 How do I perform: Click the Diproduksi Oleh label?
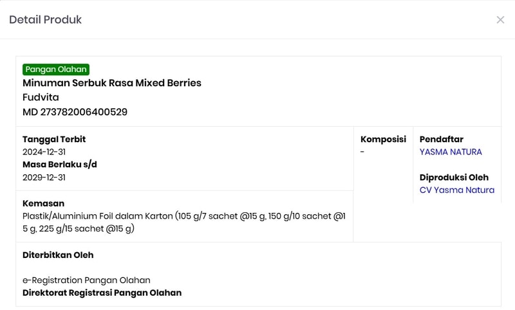pos(454,178)
